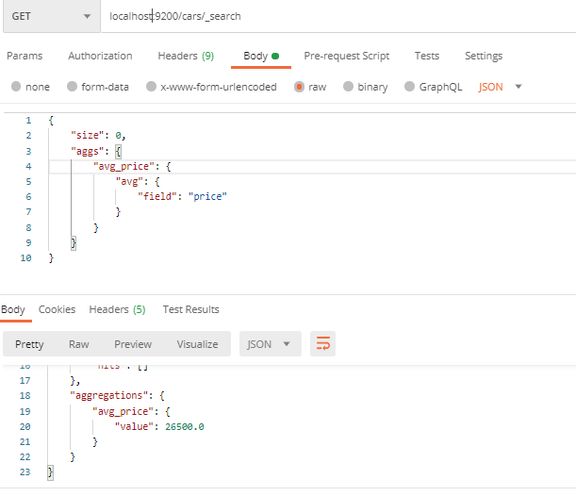The width and height of the screenshot is (576, 496).
Task: Select the GraphQL body option
Action: 433,87
